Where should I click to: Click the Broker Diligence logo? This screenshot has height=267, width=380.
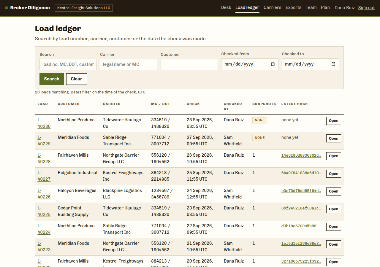pyautogui.click(x=28, y=8)
